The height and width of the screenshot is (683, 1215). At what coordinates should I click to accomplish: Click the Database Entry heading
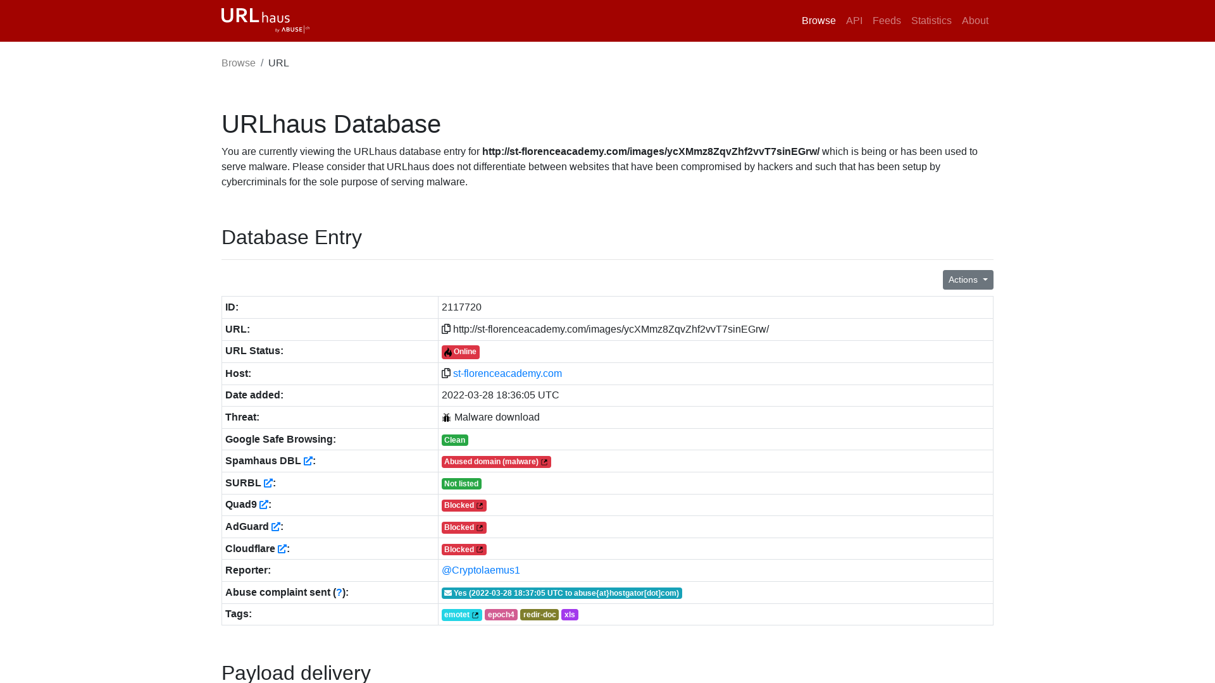[292, 238]
